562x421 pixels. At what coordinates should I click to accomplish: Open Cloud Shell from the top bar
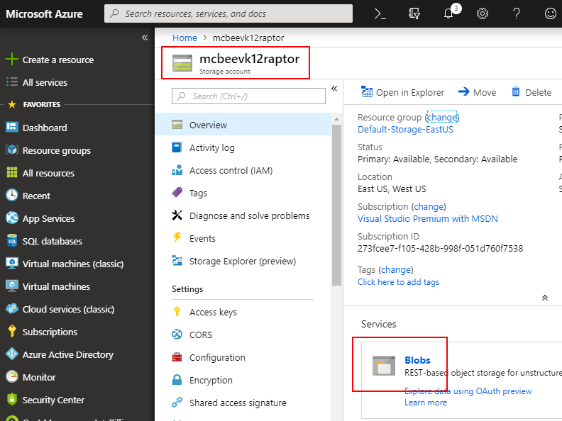click(380, 13)
